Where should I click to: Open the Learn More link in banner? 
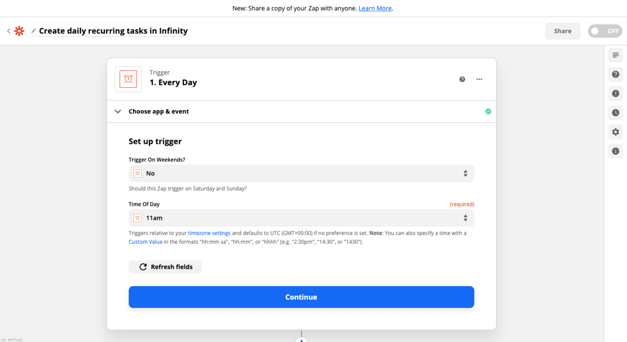coord(375,8)
